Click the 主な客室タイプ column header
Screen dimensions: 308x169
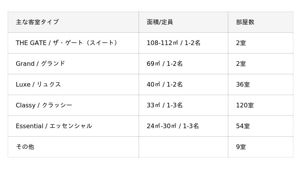tap(37, 22)
